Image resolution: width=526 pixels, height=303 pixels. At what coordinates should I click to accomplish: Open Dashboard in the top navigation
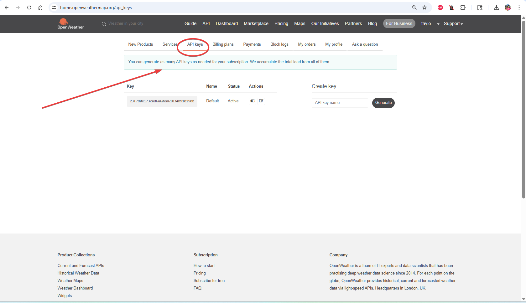(227, 23)
